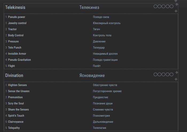Select the Scry the Soul entry
The width and height of the screenshot is (187, 132).
point(16,104)
